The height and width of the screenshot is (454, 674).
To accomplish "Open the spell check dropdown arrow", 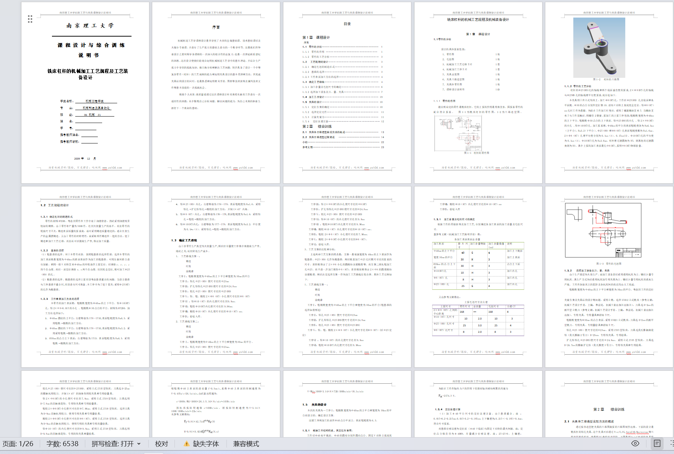I will tap(139, 444).
